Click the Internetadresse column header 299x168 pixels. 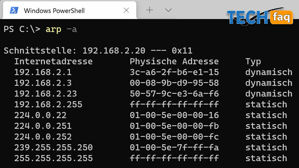click(53, 61)
